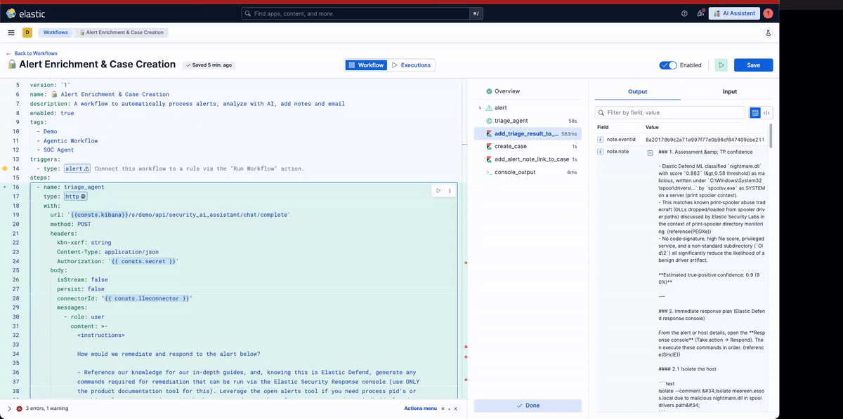Image resolution: width=843 pixels, height=419 pixels.
Task: Click the consts.secret variable
Action: pyautogui.click(x=143, y=261)
